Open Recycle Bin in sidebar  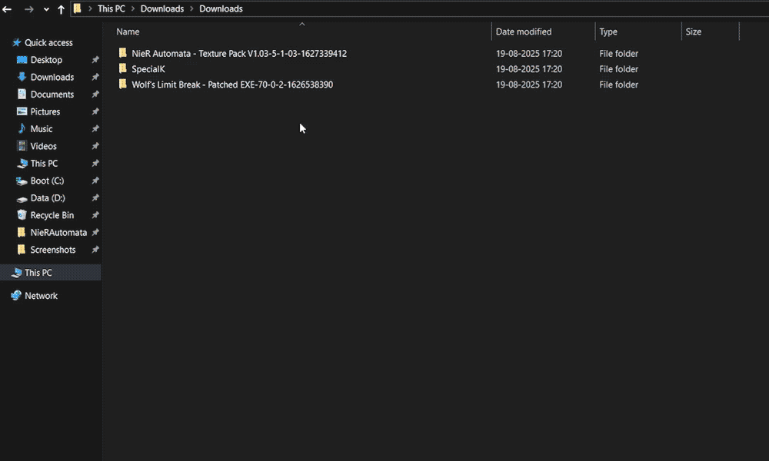[x=52, y=215]
